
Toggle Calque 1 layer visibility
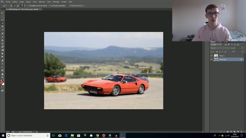tap(211, 56)
